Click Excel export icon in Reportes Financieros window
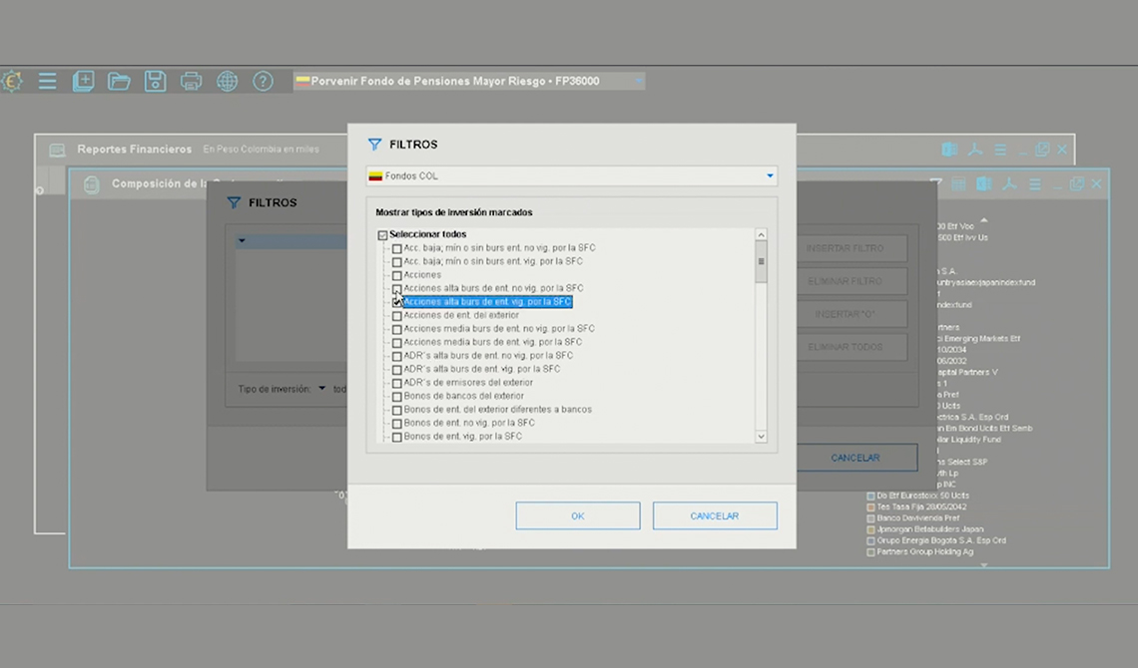Viewport: 1138px width, 668px height. [x=949, y=150]
